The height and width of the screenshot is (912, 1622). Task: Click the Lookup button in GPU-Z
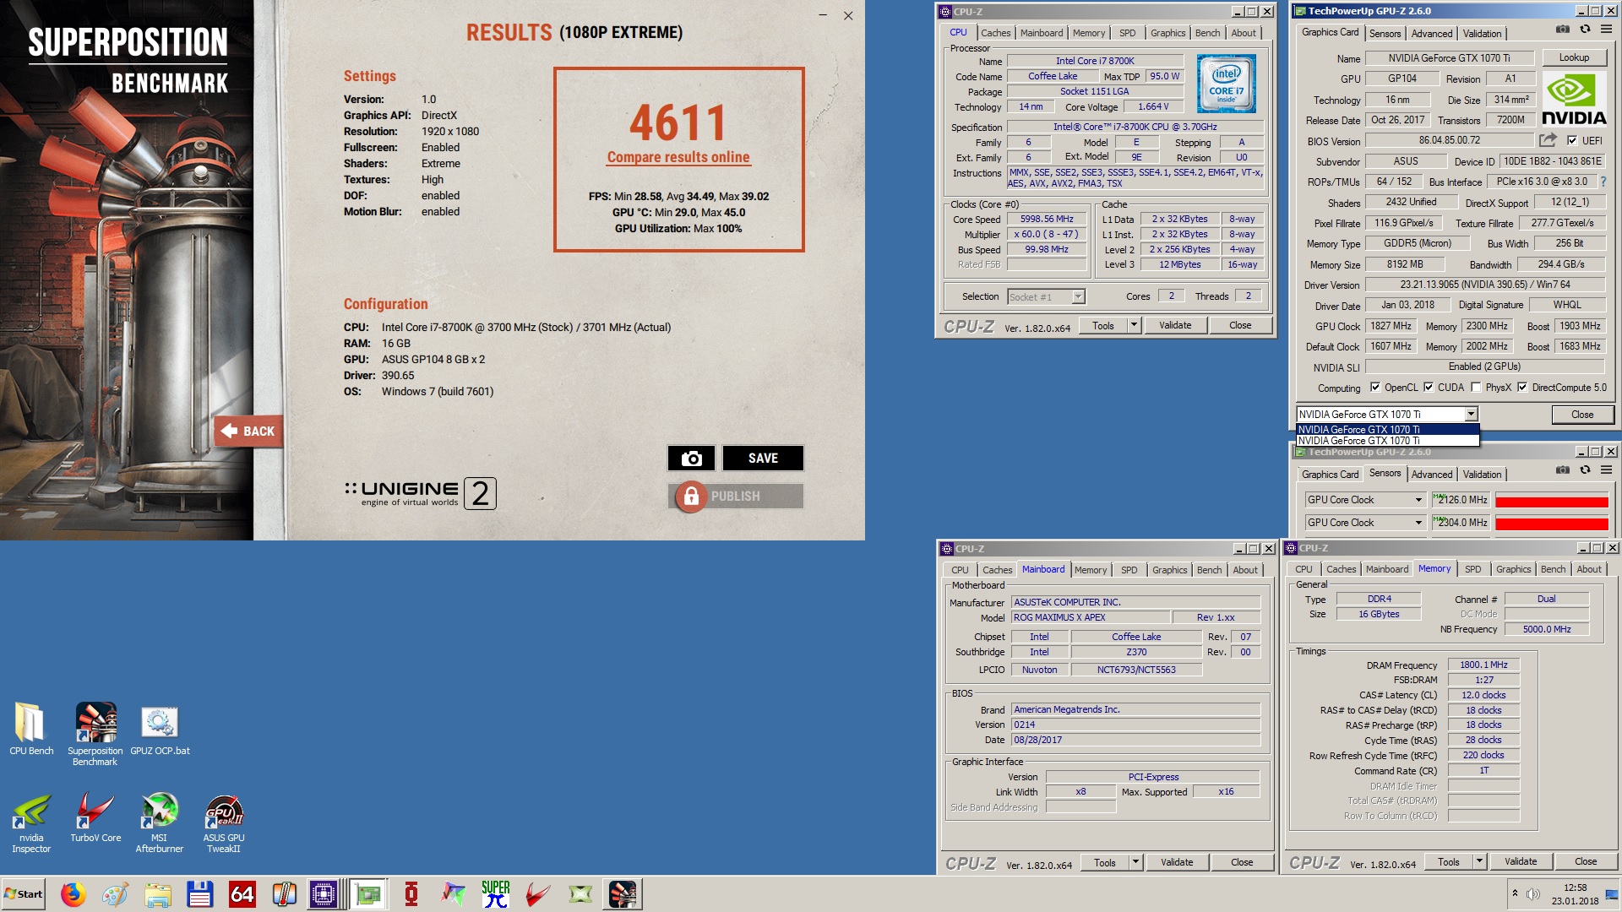(1574, 57)
